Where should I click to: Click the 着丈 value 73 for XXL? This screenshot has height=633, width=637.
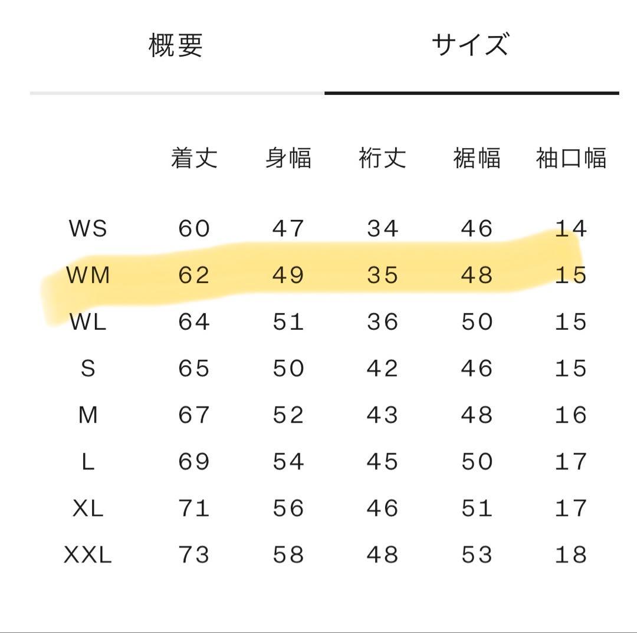pyautogui.click(x=194, y=555)
